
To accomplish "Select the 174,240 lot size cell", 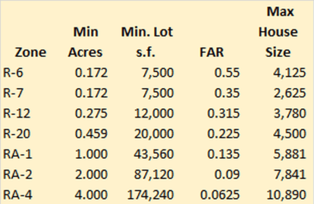I will pos(150,195).
